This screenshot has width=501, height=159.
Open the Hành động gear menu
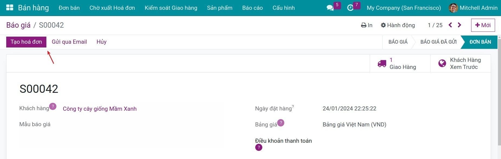[x=398, y=25]
